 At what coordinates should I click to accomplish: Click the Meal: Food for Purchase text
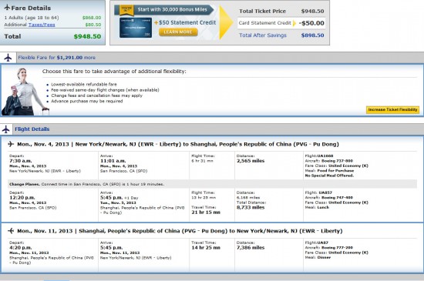329,171
